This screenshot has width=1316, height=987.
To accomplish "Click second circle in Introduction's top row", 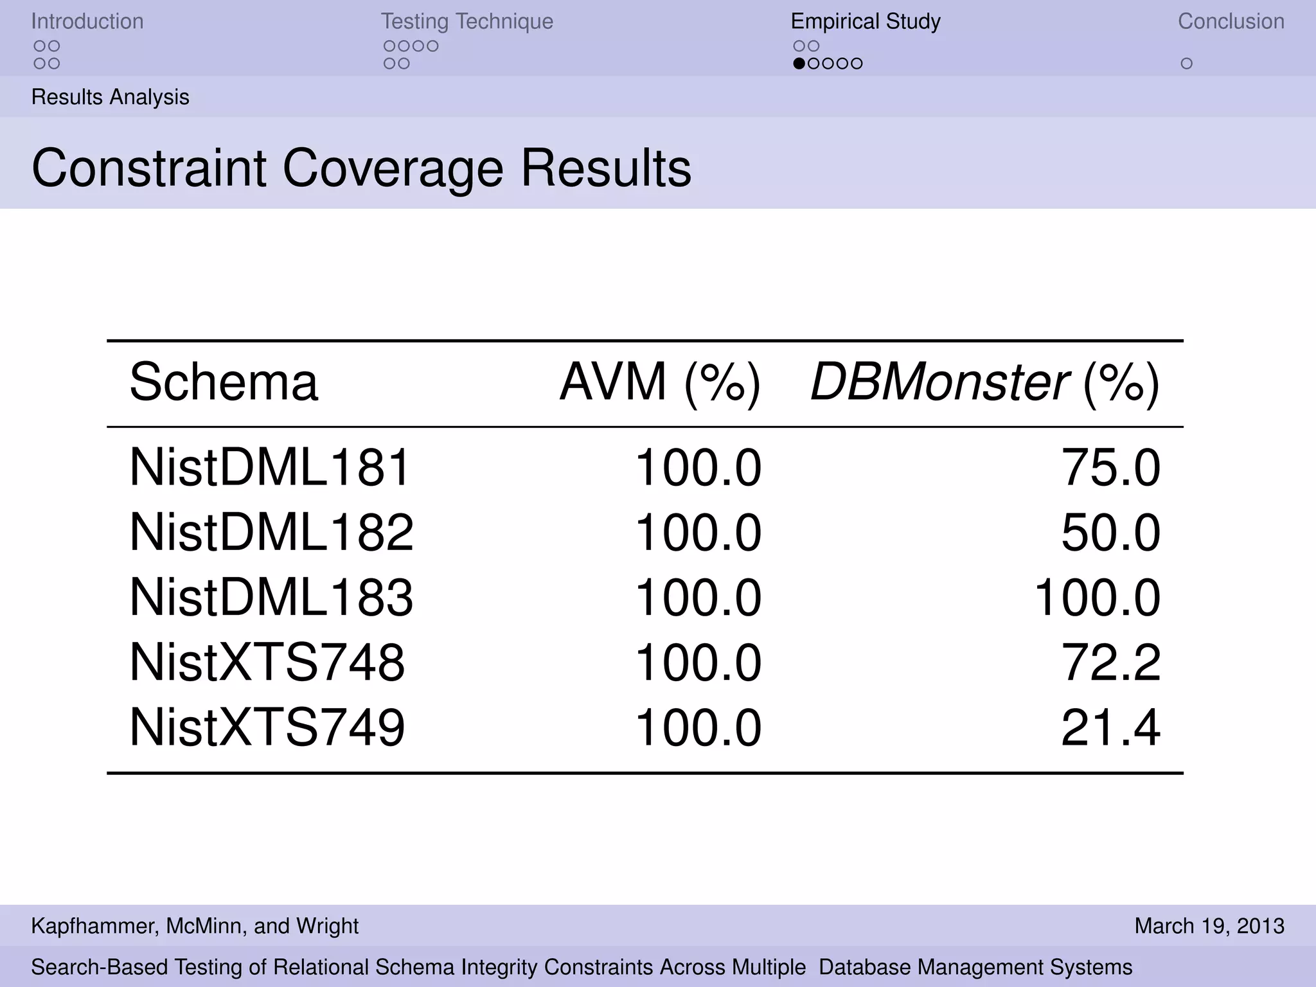I will [x=54, y=46].
